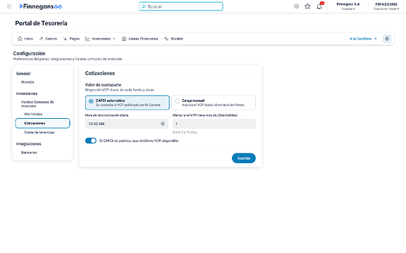The height and width of the screenshot is (253, 406).
Task: Open Cierre de tenencias
Action: pos(39,132)
